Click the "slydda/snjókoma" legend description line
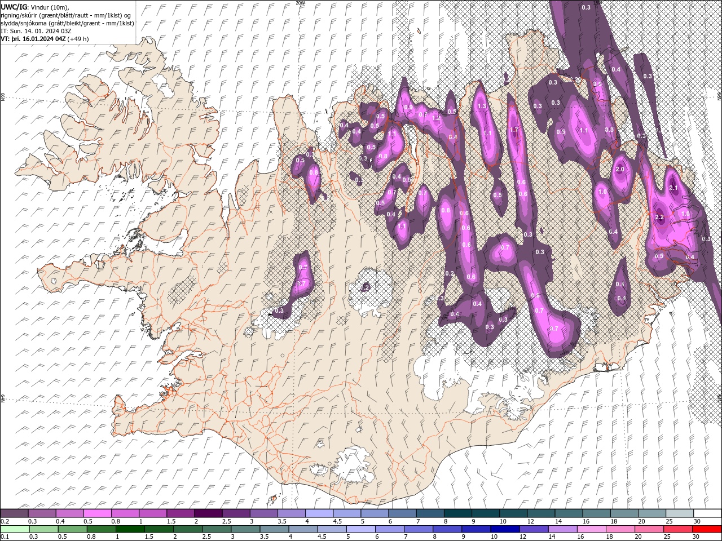Image resolution: width=722 pixels, height=541 pixels. coord(67,23)
